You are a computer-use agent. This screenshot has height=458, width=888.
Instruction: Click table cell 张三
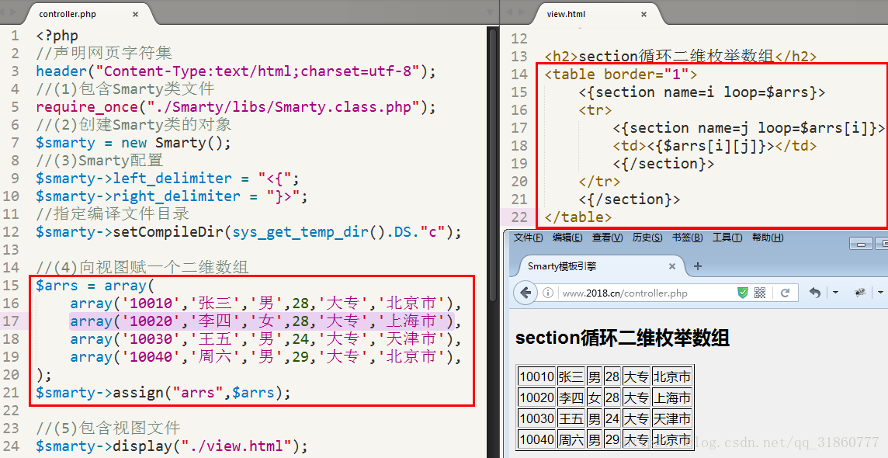(x=571, y=376)
